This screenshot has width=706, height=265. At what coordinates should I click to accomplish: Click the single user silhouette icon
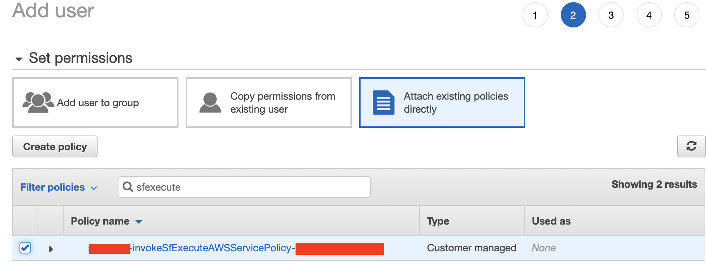(x=210, y=103)
